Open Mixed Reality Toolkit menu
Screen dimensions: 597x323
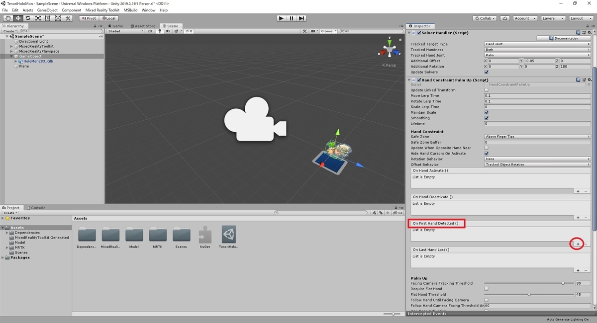click(x=102, y=10)
